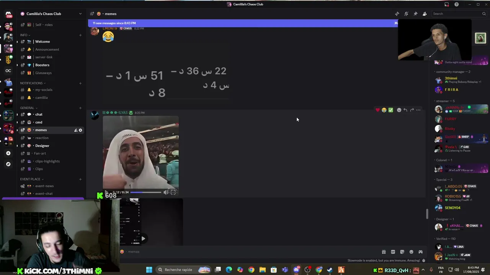Viewport: 490px width, 275px height.
Task: Collapse the NOTIFICATIONS category
Action: [x=33, y=83]
